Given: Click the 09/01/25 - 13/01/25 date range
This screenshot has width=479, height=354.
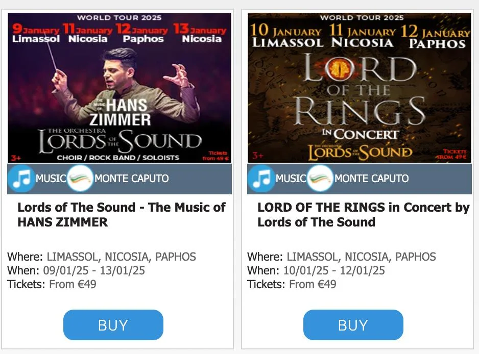Looking at the screenshot, I should (96, 271).
